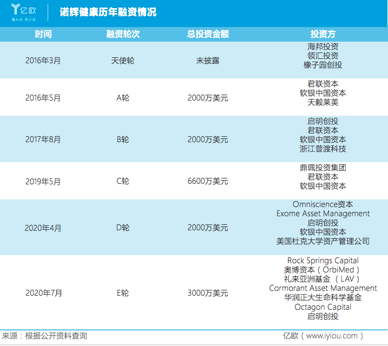Click 启明创投 in the E轮 row
The height and width of the screenshot is (346, 388).
[x=323, y=316]
